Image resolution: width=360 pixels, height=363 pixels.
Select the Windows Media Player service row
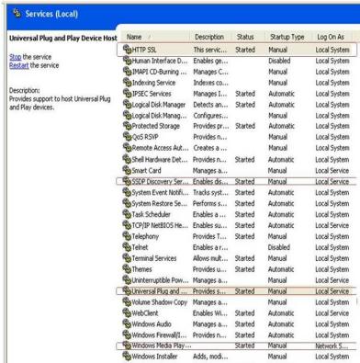pyautogui.click(x=236, y=346)
